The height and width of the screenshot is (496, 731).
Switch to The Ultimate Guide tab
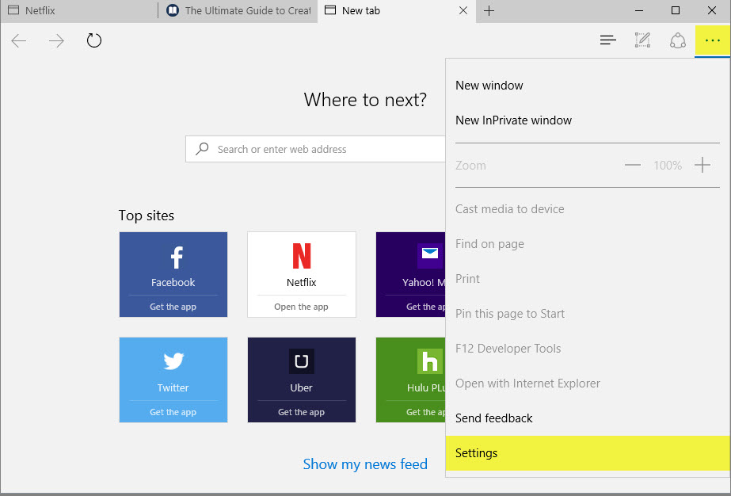coord(238,11)
